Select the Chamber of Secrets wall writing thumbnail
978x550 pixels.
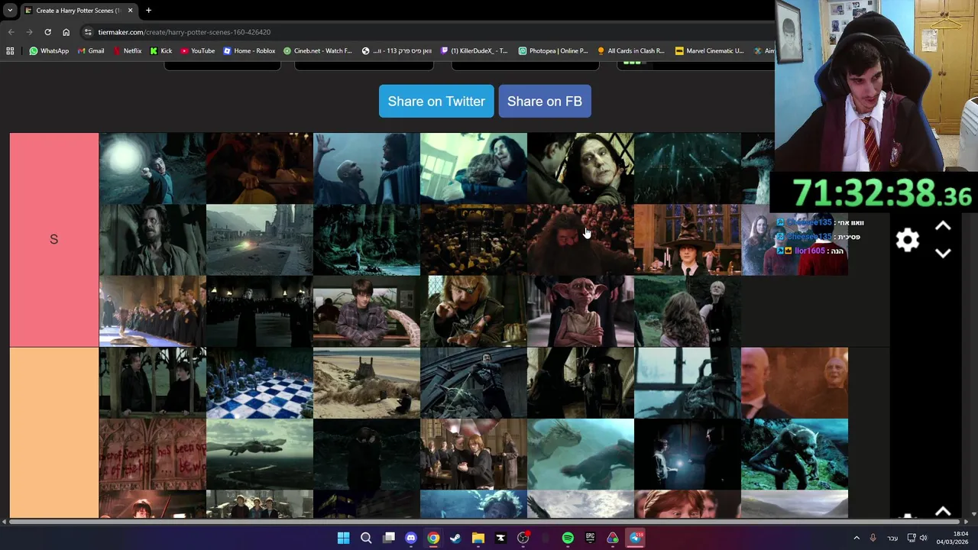click(x=152, y=454)
